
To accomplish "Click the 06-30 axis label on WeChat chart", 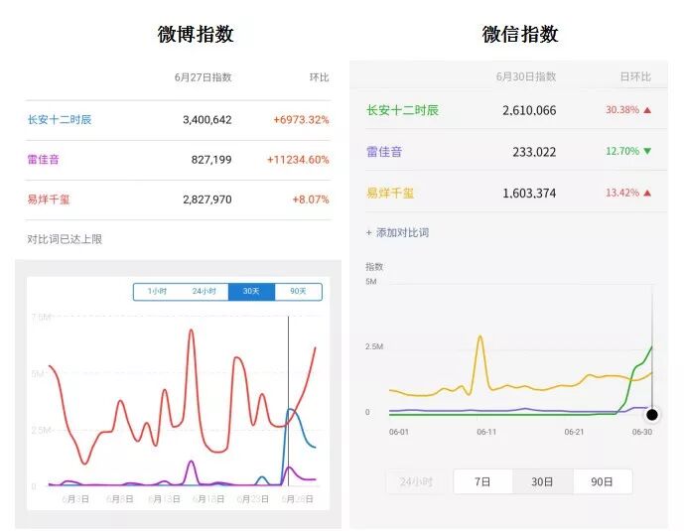I will tap(642, 432).
